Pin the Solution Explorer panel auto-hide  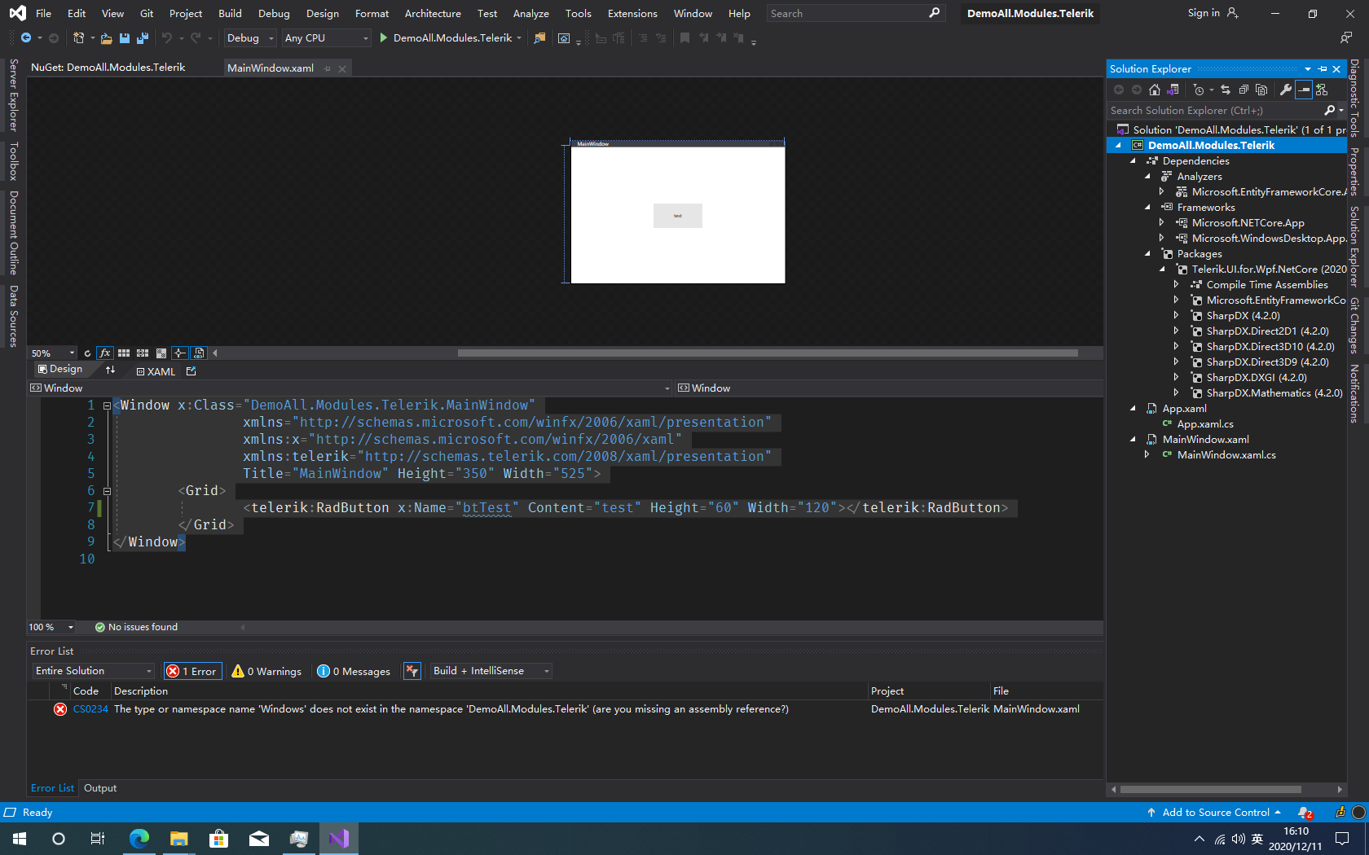pyautogui.click(x=1323, y=69)
